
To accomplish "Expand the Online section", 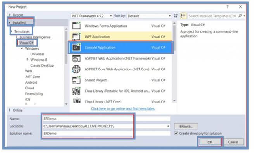I will [x=10, y=110].
